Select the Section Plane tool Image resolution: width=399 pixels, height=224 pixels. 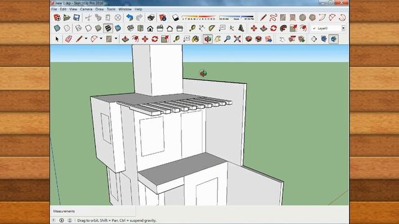314,39
